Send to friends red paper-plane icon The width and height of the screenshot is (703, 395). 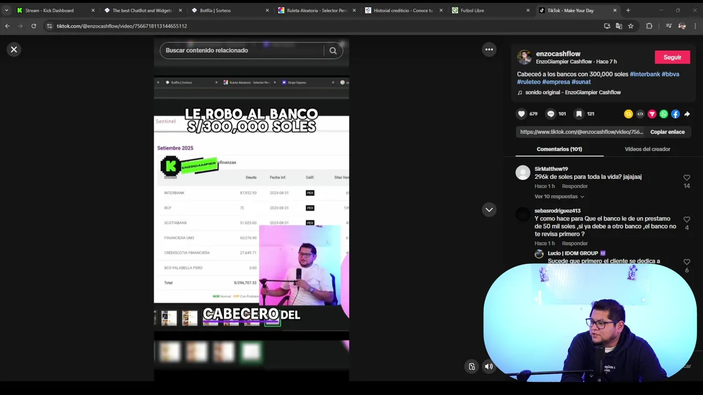click(652, 114)
